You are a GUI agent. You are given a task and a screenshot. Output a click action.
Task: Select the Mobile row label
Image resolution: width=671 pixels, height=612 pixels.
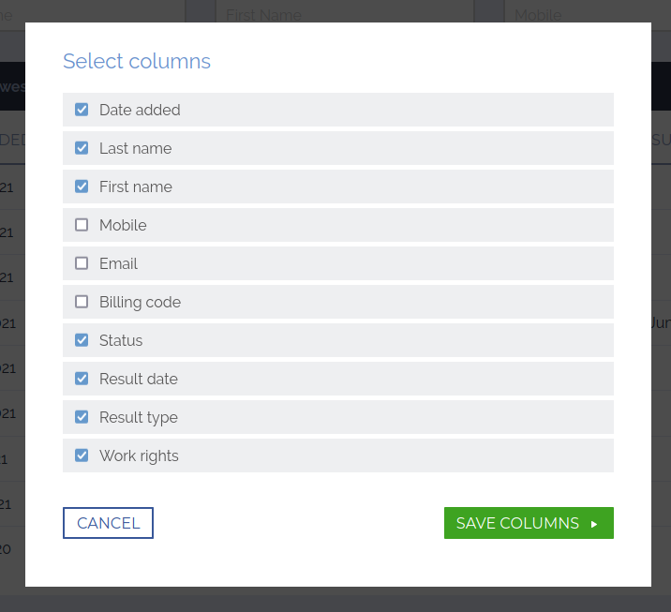123,225
